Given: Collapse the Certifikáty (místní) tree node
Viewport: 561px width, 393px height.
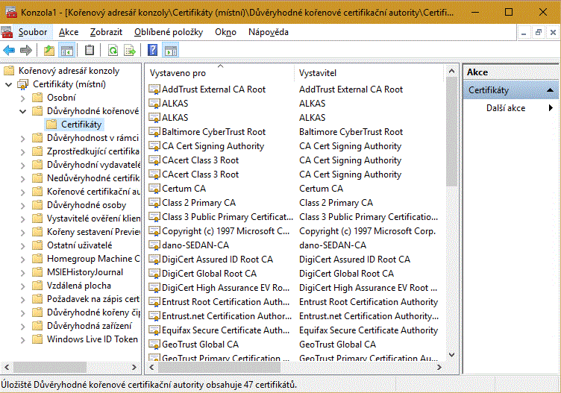Looking at the screenshot, I should point(9,84).
